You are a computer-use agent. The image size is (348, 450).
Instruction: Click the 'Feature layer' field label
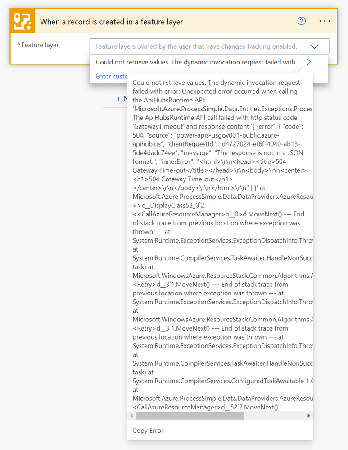[x=40, y=45]
